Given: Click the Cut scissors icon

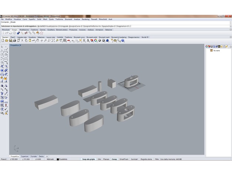Looking at the screenshot, I should [22, 41].
